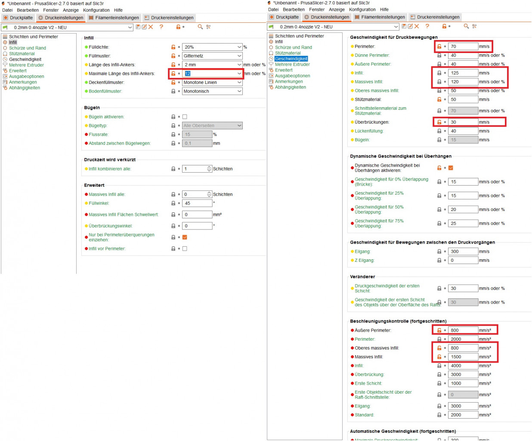Screen dimensions: 532x441
Task: Open the Konfiguration menu in left window
Action: pos(96,10)
